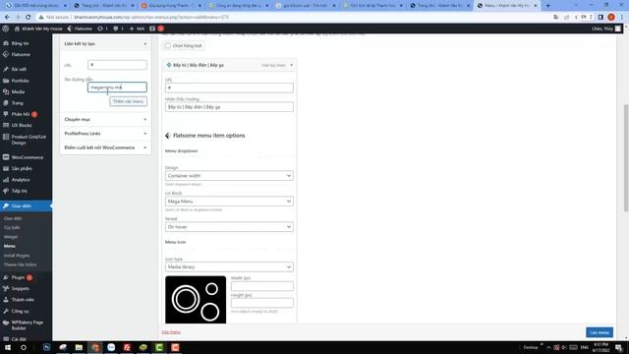Visit site Khánh Vân My House
The image size is (629, 354).
[38, 29]
